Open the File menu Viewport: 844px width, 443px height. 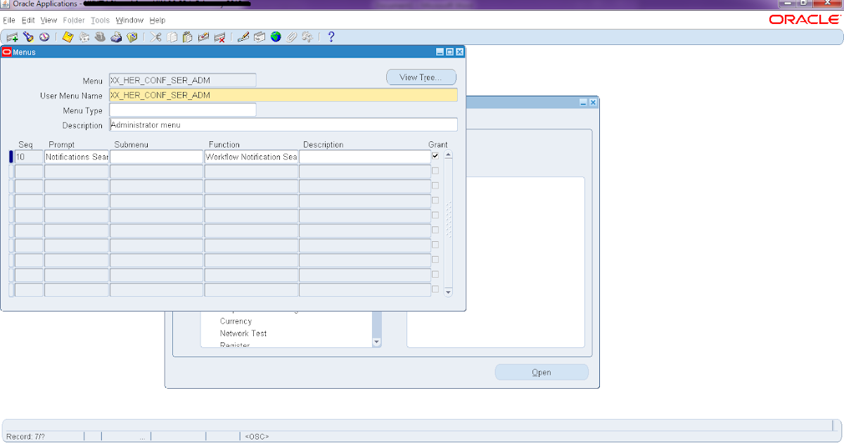[x=9, y=20]
